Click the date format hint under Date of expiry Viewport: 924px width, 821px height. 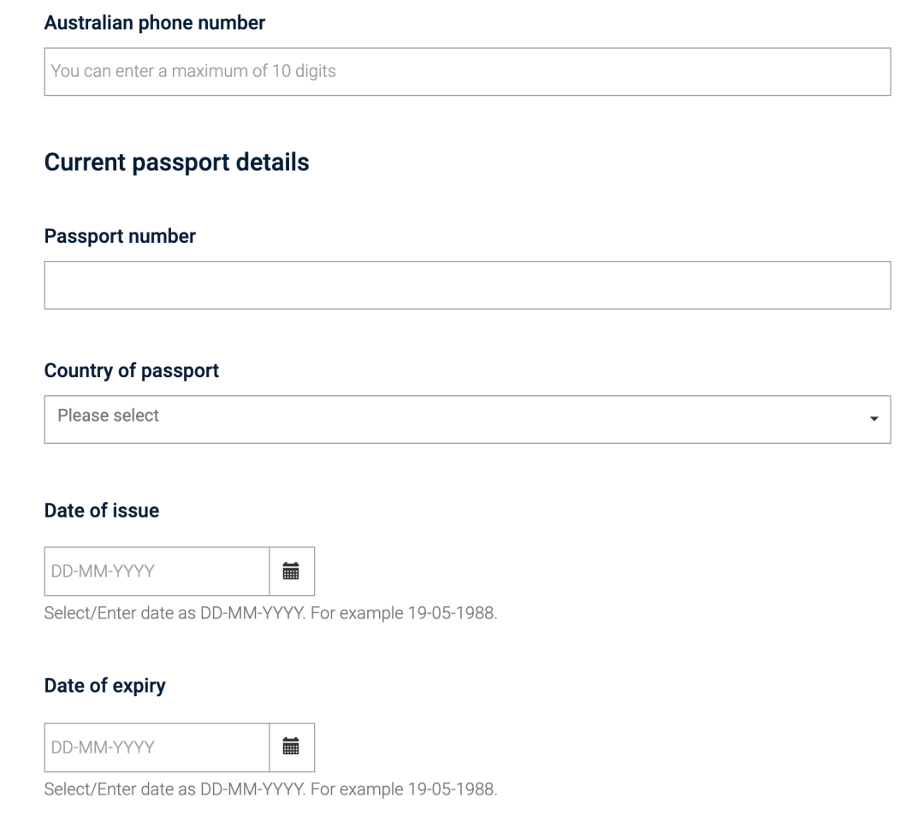(x=270, y=790)
